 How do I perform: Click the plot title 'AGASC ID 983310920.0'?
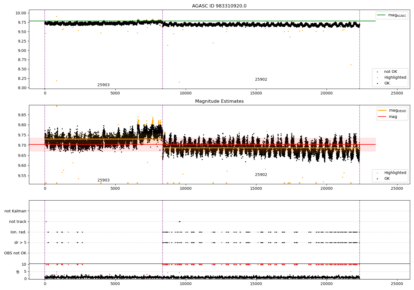[x=219, y=6]
